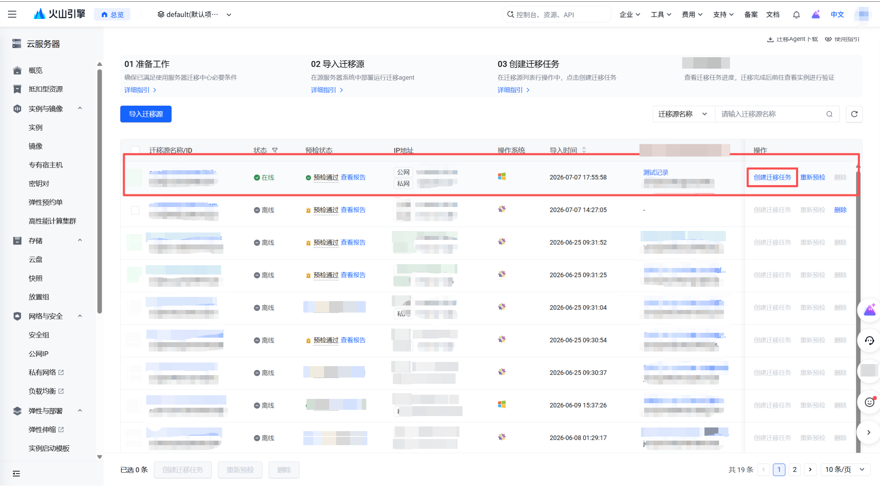The height and width of the screenshot is (493, 880).
Task: Click the floating AI assistant bubble
Action: click(x=869, y=310)
